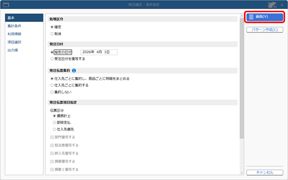Screen dimensions: 288x180
Task: Select the 集約しない radio option
Action: coord(52,92)
